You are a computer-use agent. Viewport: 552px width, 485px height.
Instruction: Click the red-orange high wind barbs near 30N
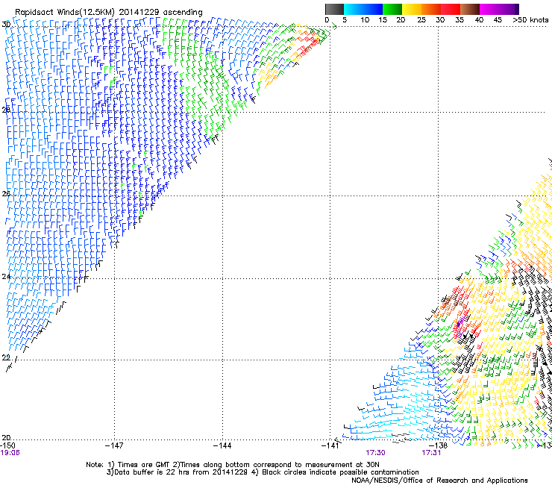[307, 44]
